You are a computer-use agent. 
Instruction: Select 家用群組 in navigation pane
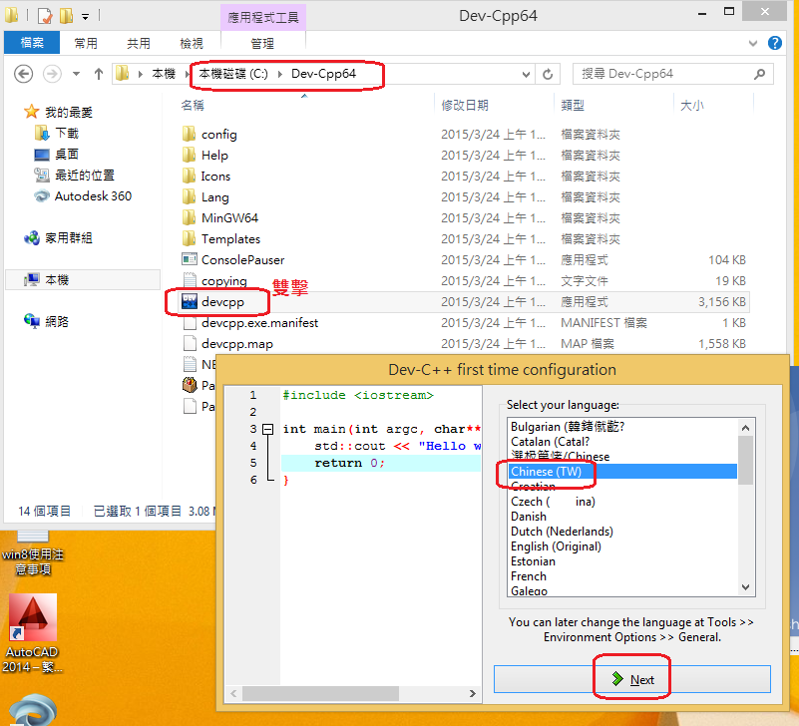[x=58, y=237]
